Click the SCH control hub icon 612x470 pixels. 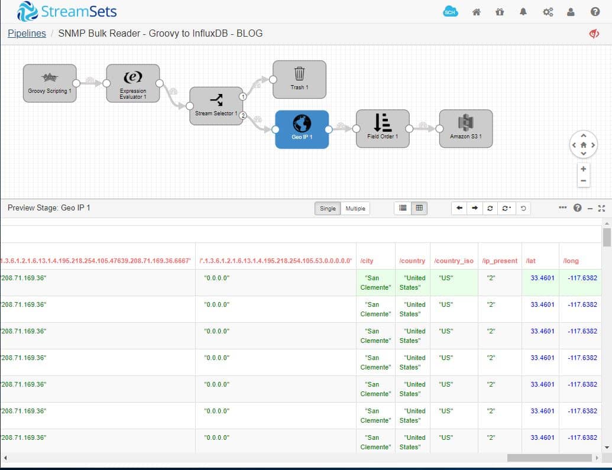pyautogui.click(x=450, y=11)
